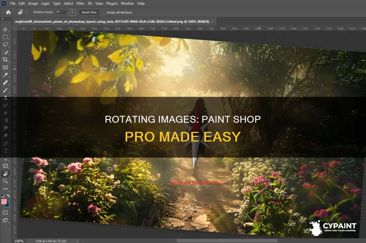Open the Layer menu

(45, 4)
